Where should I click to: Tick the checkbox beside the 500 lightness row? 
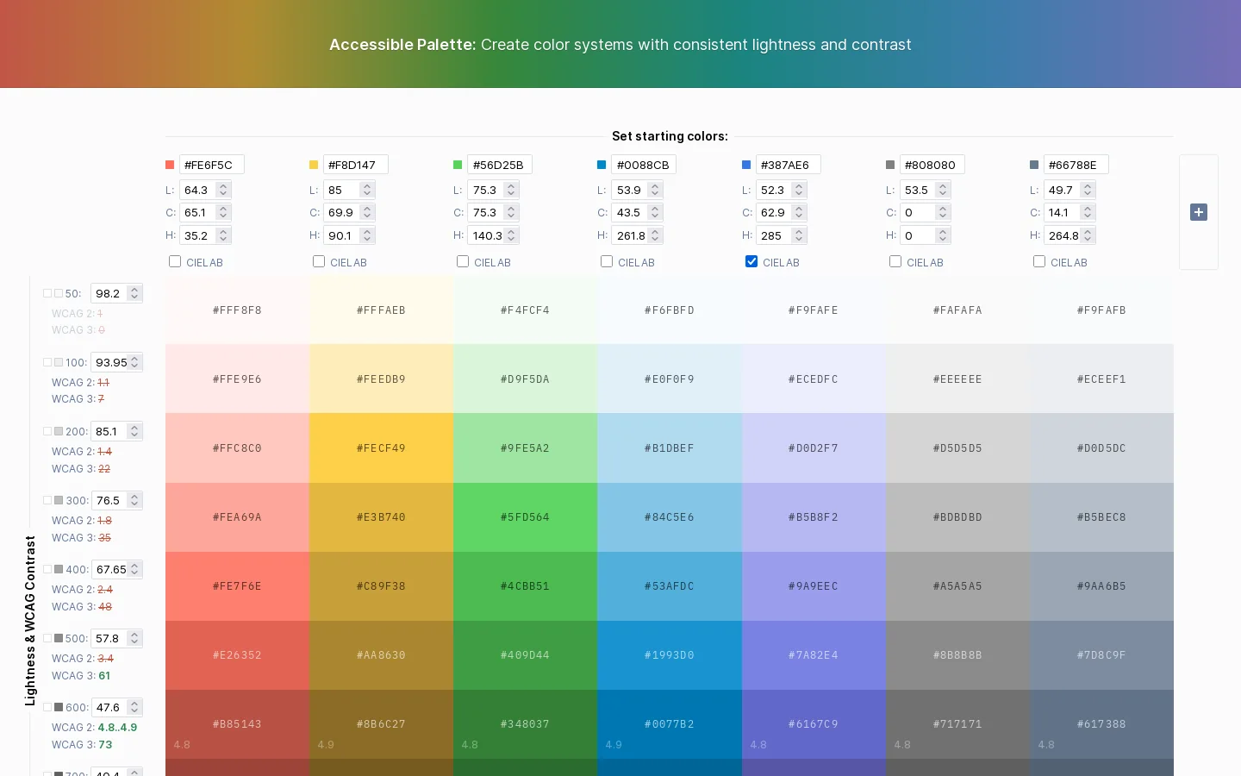click(48, 638)
